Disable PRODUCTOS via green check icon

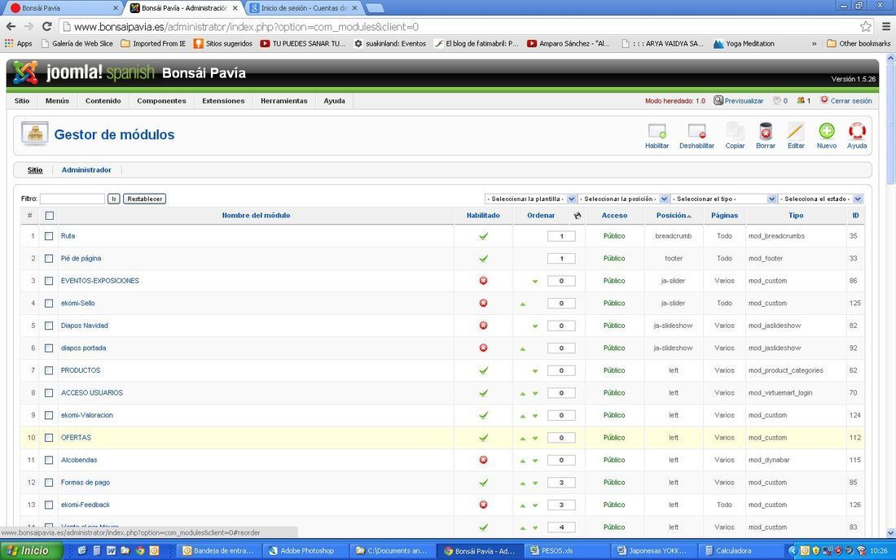pyautogui.click(x=483, y=370)
